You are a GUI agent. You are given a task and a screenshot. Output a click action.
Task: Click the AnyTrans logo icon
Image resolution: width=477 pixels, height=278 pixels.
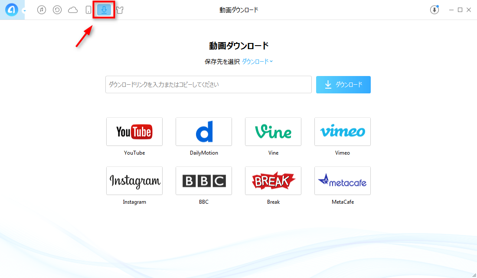[12, 10]
